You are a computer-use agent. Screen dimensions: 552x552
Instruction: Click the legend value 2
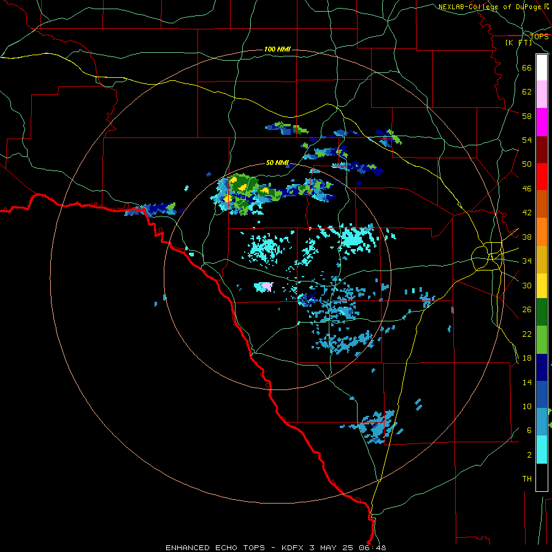529,455
